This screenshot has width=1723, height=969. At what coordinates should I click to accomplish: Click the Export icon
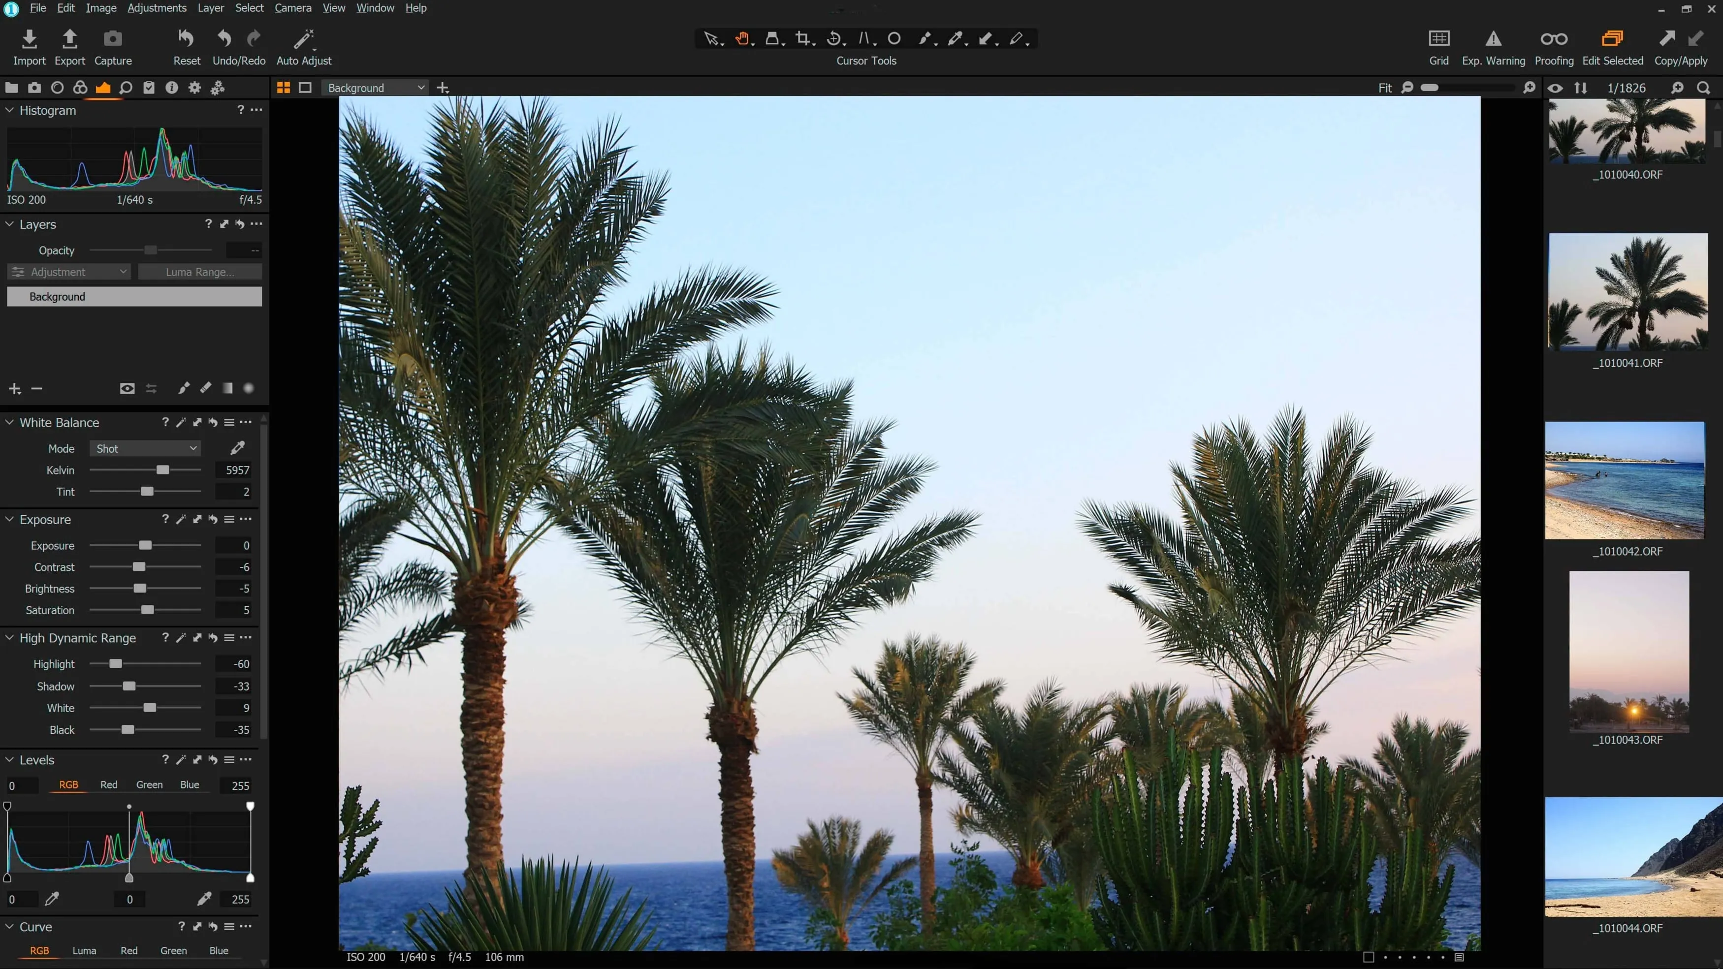(x=69, y=39)
